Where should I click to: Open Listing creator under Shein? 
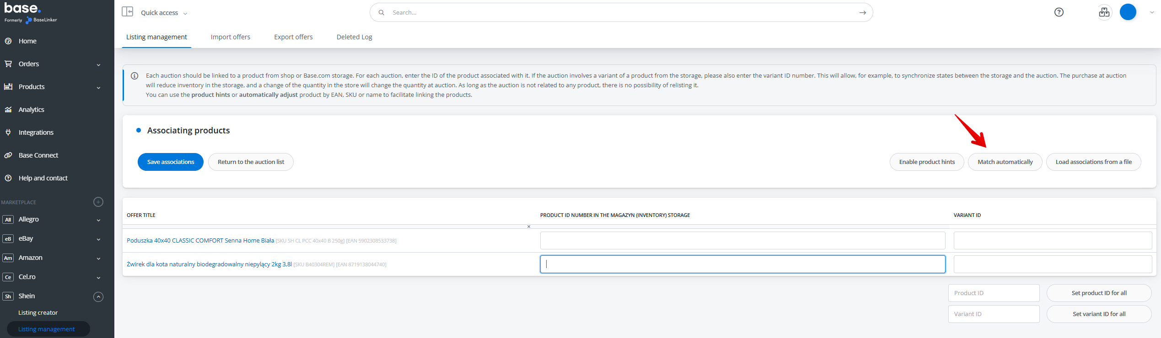coord(38,313)
